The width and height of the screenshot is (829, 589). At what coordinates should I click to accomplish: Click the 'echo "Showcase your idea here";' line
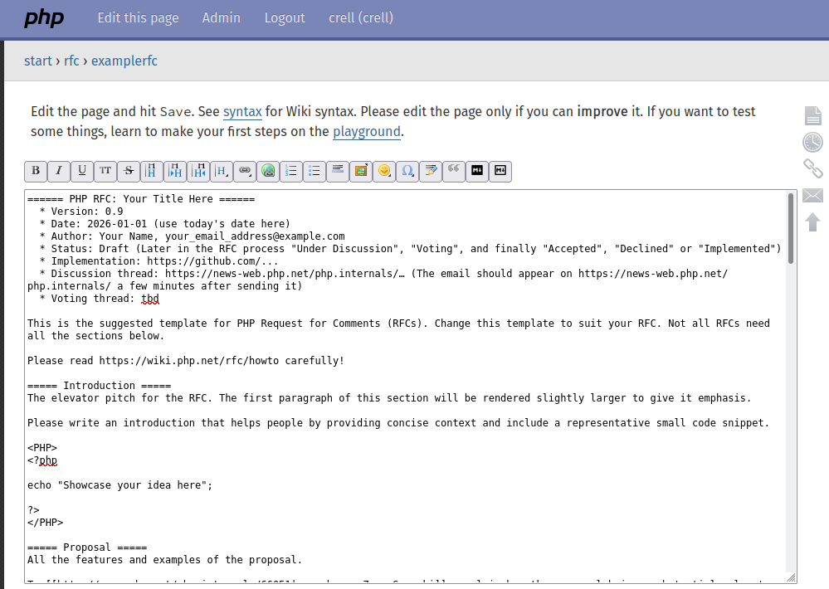120,485
